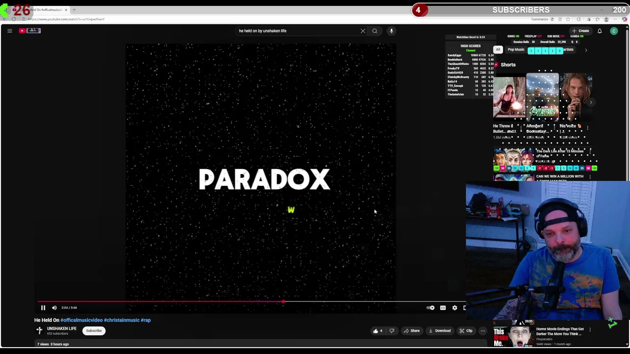Seek using the red progress bar
This screenshot has width=630, height=354.
pyautogui.click(x=251, y=301)
